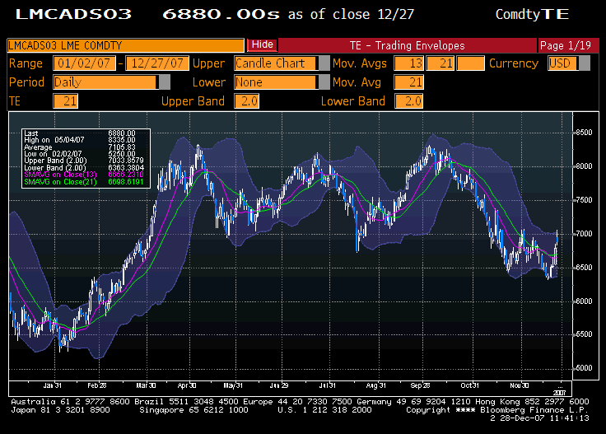
Task: Select the lower Mov. Avg 21 field
Action: click(408, 82)
